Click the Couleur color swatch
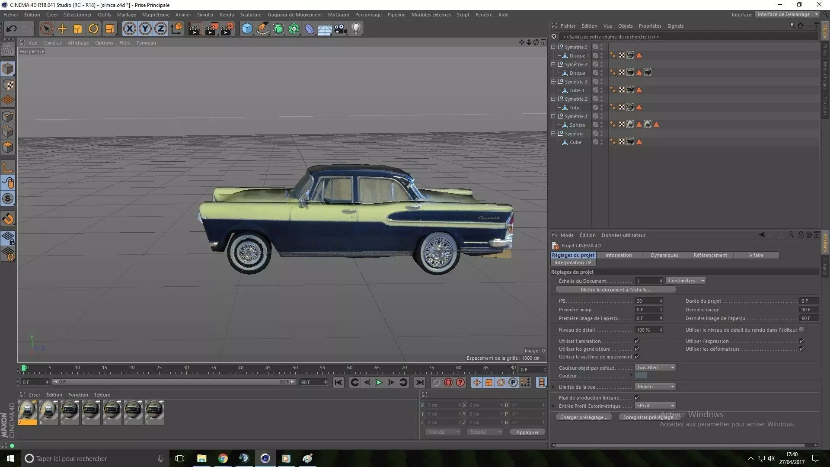This screenshot has width=830, height=467. tap(641, 376)
